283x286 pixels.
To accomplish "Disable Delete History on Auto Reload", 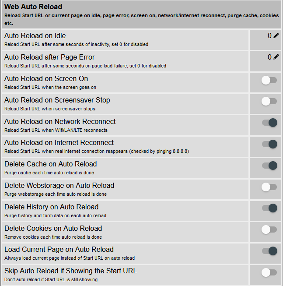I will [x=269, y=208].
